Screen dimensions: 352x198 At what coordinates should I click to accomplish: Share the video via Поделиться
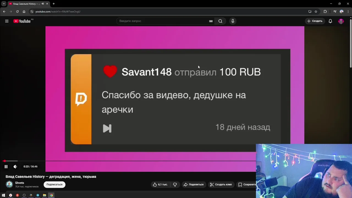click(x=194, y=185)
